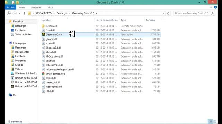Select the libExtensions.dll file
The width and height of the screenshot is (222, 124).
(54, 56)
